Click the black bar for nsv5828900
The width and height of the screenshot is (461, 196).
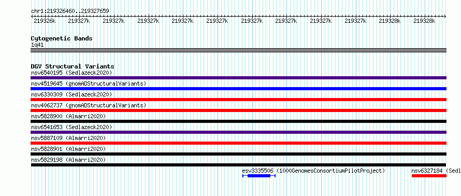pos(238,121)
